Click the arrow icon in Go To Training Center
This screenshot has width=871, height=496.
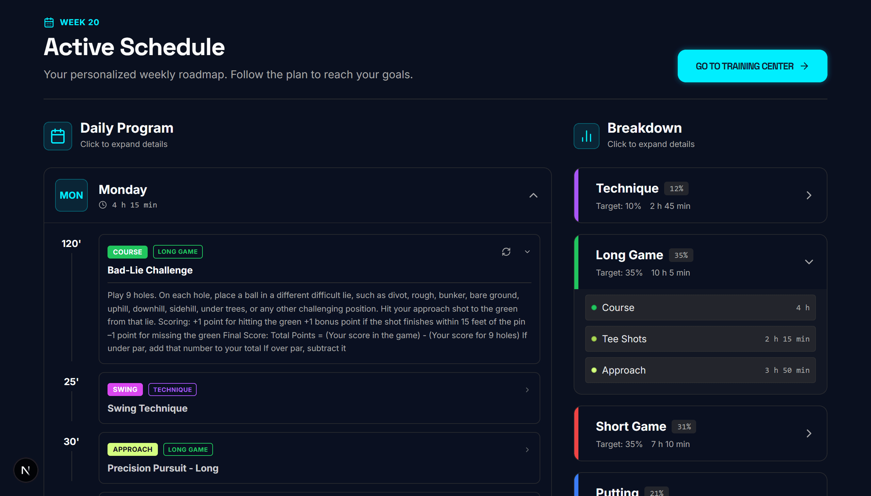[x=804, y=66]
